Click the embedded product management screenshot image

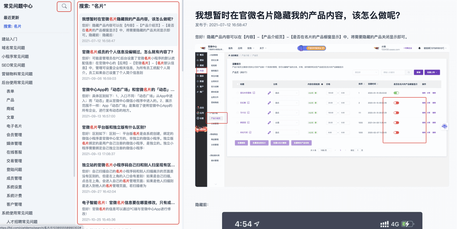click(322, 115)
